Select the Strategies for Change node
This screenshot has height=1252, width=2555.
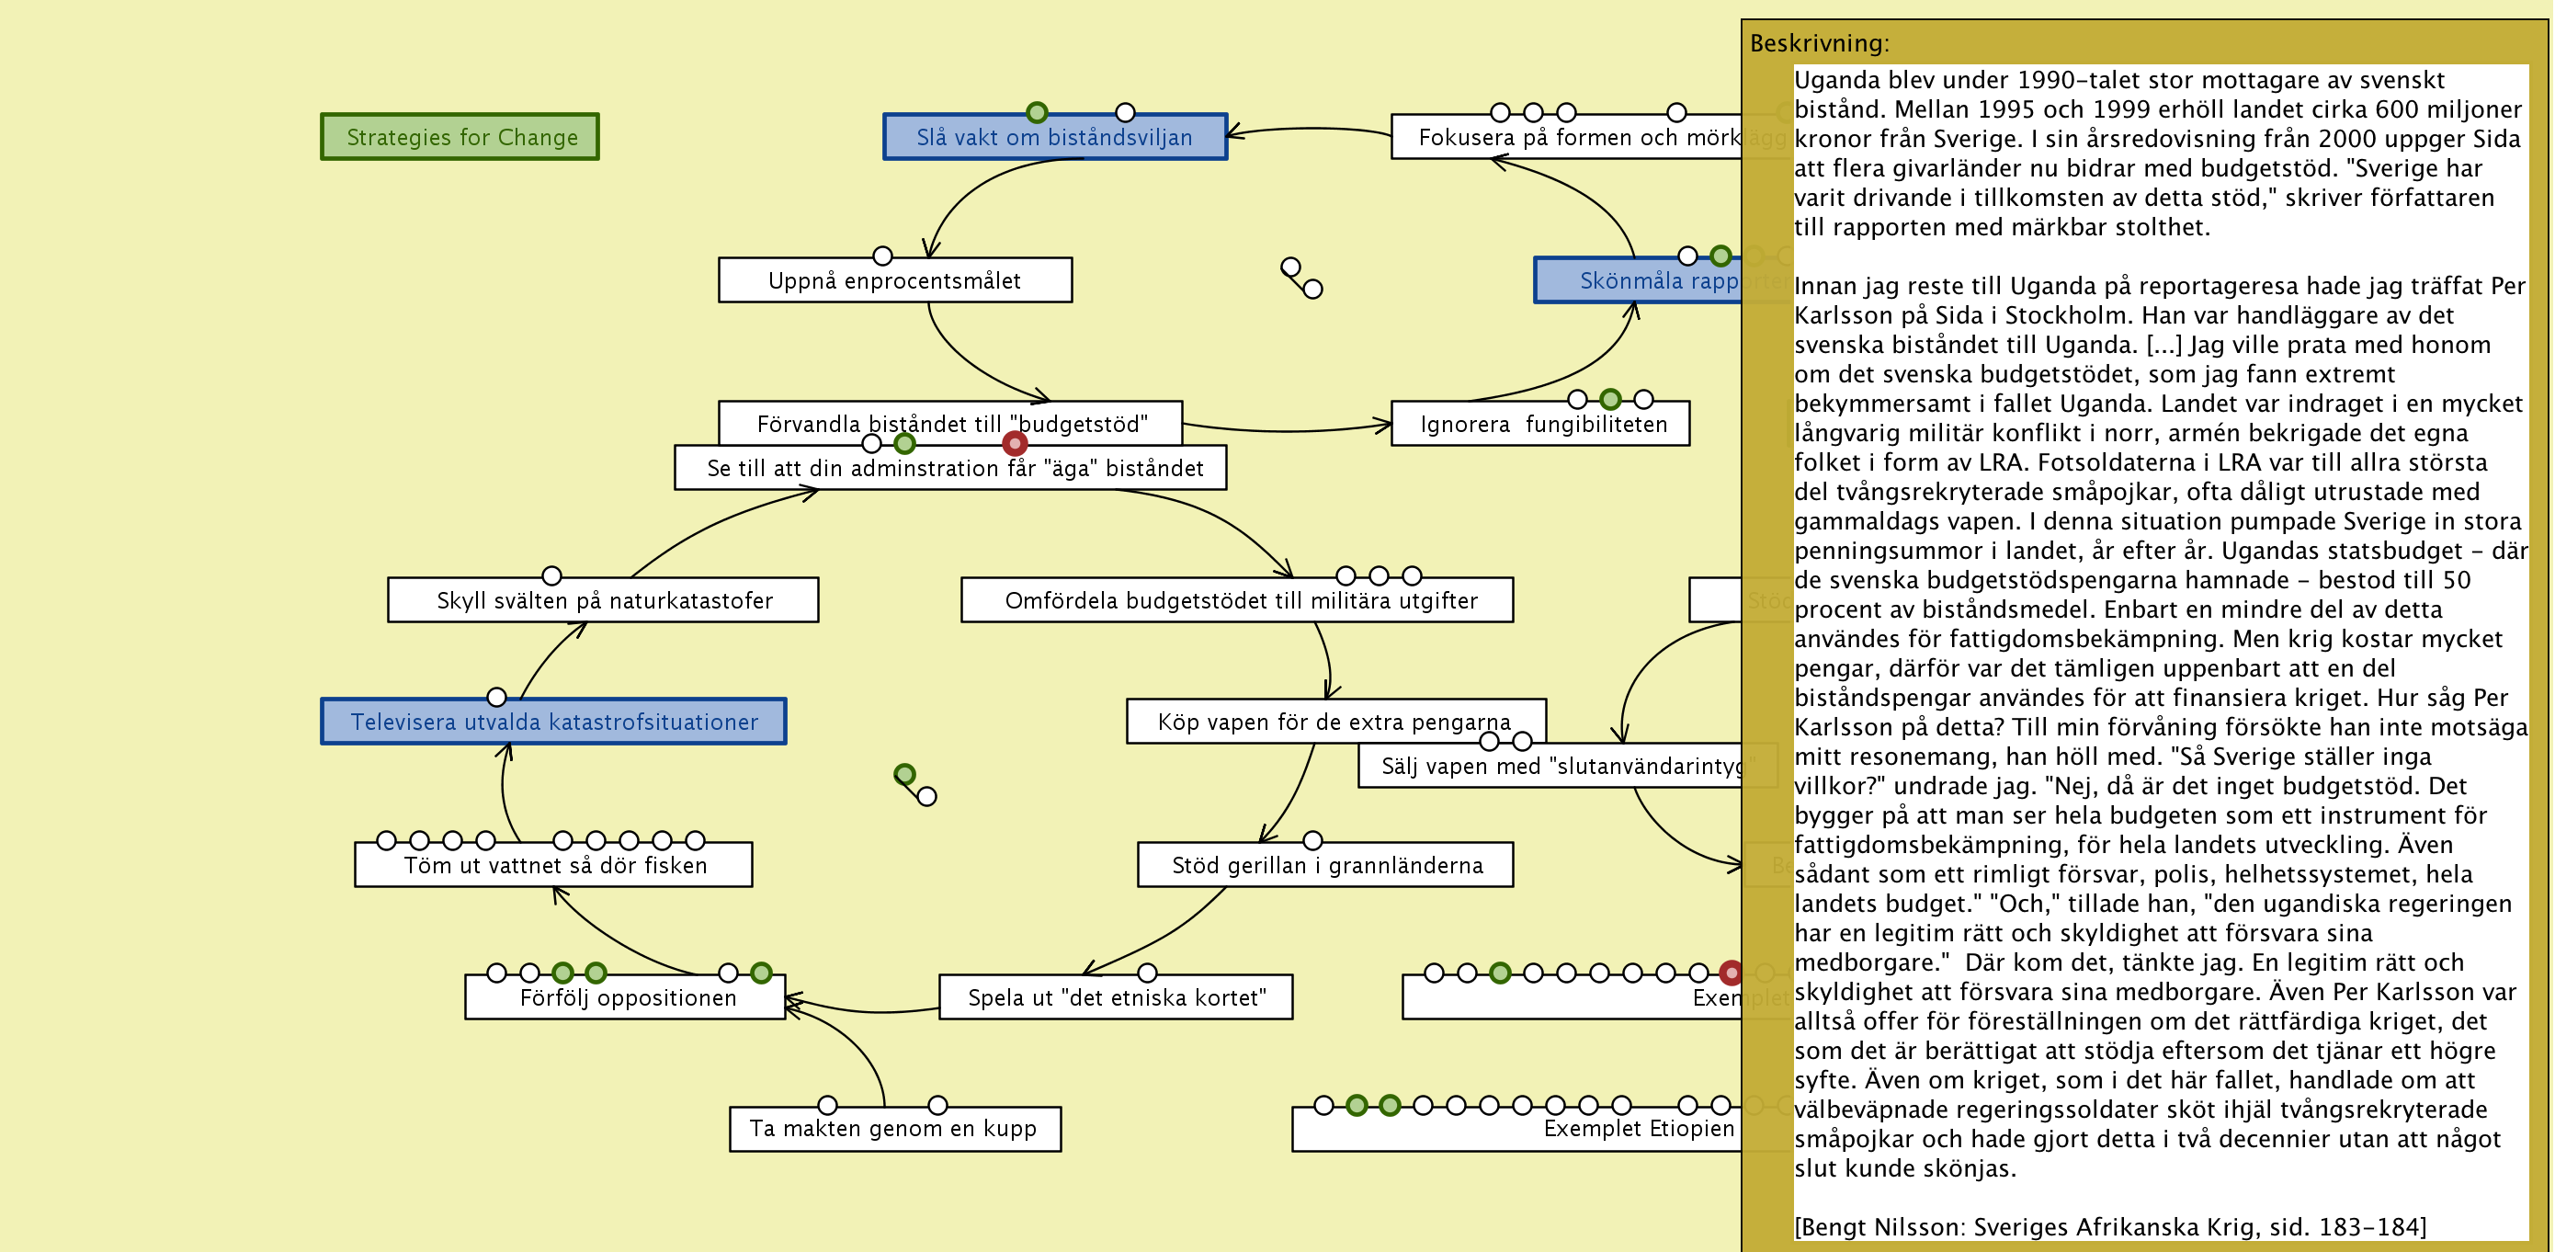[x=460, y=137]
